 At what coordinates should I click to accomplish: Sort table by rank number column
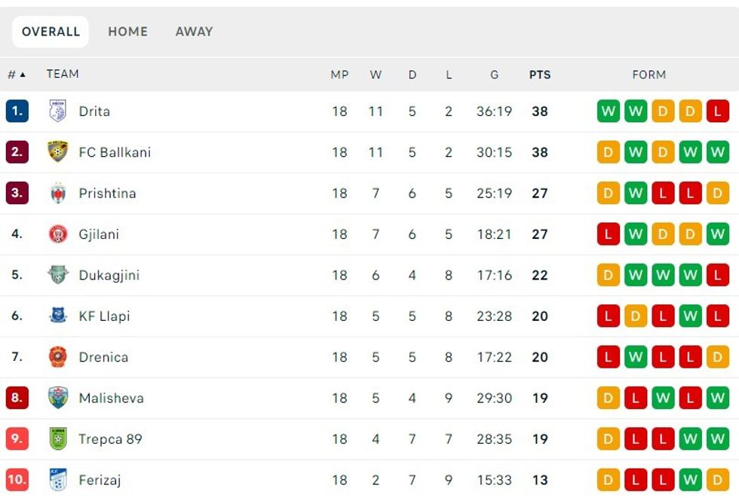pos(16,75)
